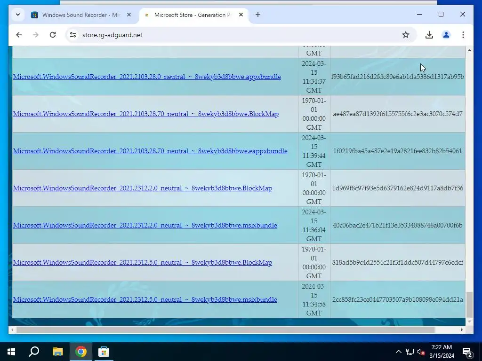Viewport: 482px width, 361px height.
Task: Open File Explorer from taskbar
Action: coord(57,352)
